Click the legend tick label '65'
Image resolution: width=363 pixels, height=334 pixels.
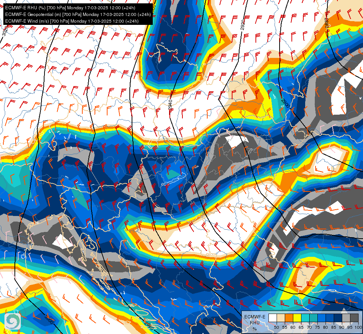pos(301,328)
